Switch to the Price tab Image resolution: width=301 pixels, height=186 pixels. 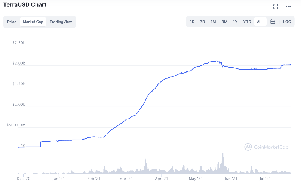12,22
